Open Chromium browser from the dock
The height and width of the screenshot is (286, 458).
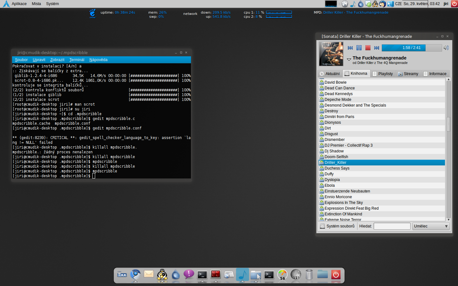point(135,274)
